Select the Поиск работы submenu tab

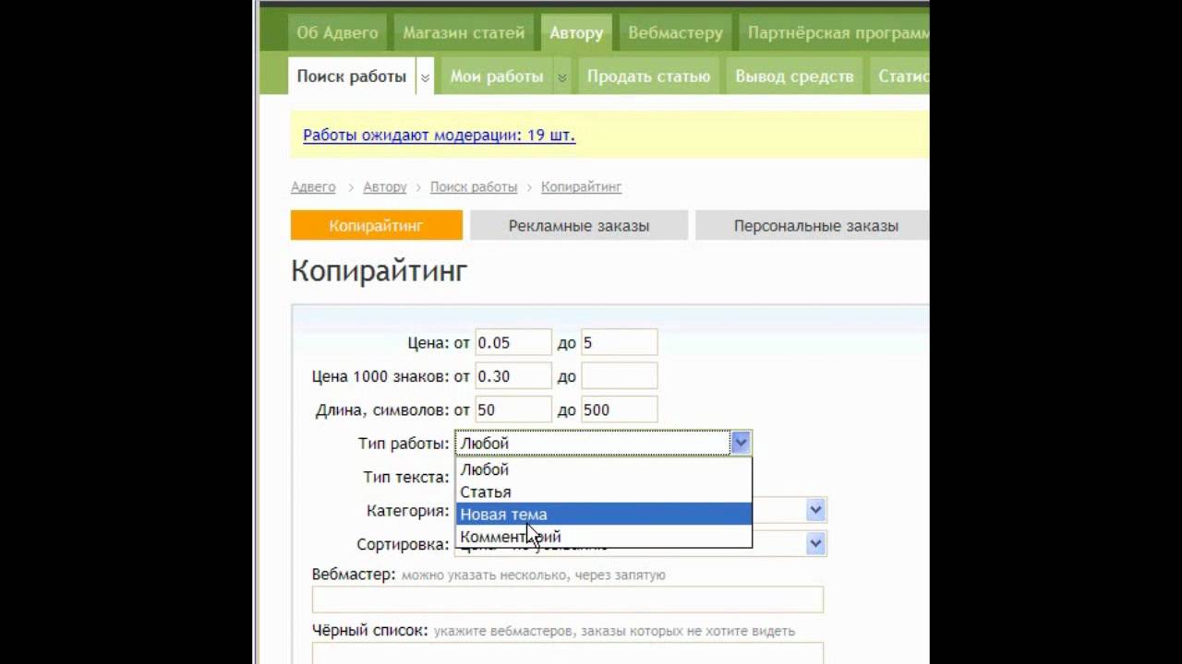(352, 77)
